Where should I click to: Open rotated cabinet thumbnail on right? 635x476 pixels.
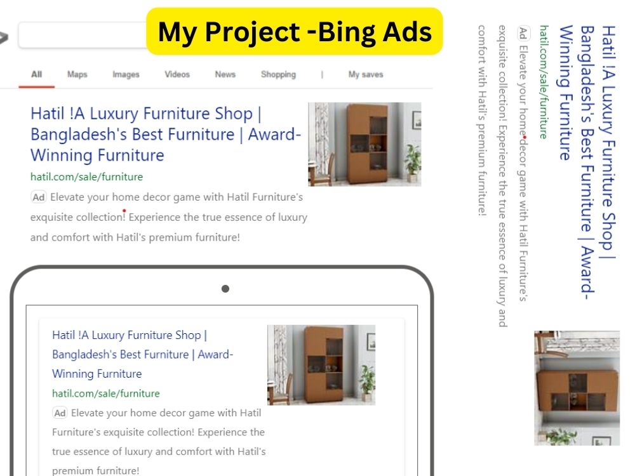point(577,388)
